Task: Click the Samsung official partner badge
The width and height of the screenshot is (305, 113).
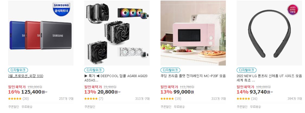Action: click(x=61, y=9)
